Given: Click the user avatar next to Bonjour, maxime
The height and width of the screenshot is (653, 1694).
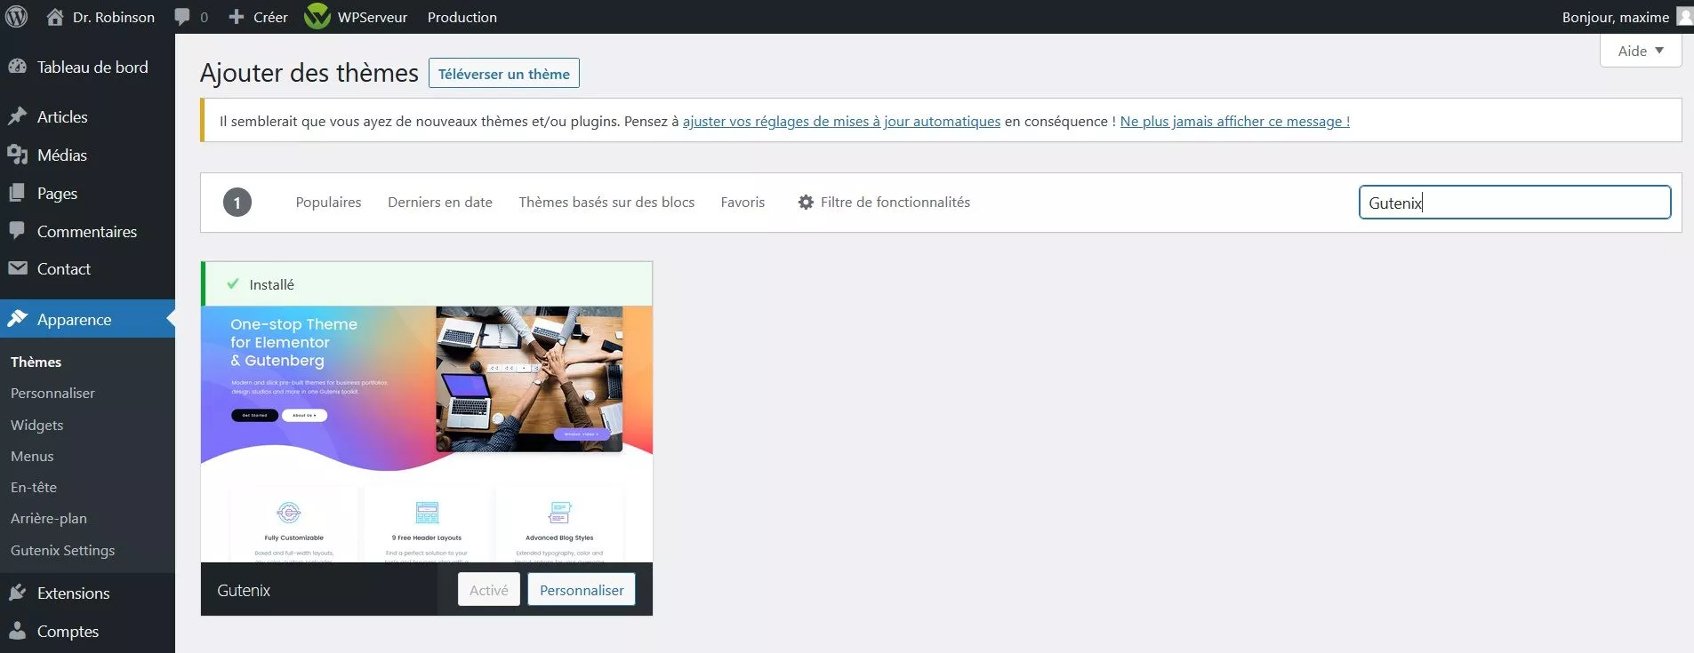Looking at the screenshot, I should pos(1684,17).
